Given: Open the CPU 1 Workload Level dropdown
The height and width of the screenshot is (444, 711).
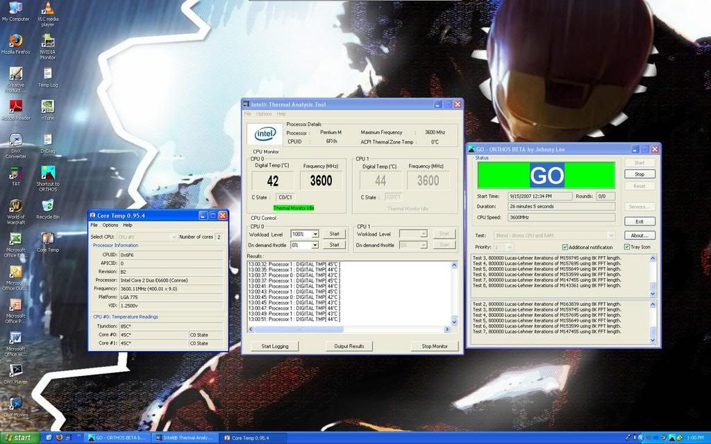Looking at the screenshot, I should 423,234.
